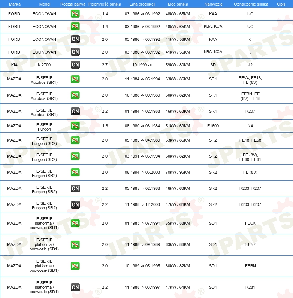Viewport: 293px width, 298px height.
Task: Select the E1600 body cell
Action: click(x=213, y=126)
